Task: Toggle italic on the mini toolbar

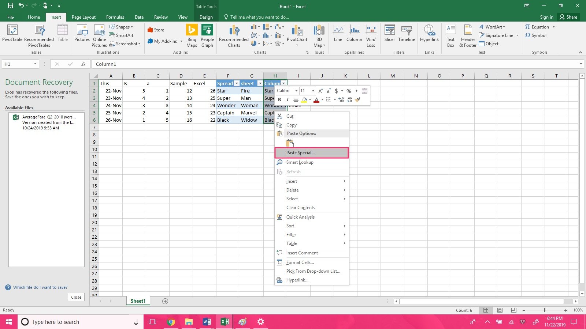Action: coord(288,99)
